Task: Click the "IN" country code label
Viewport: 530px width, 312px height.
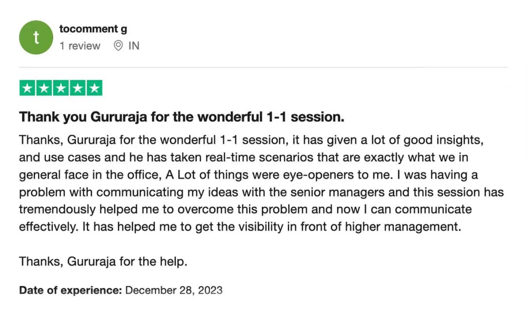Action: (134, 45)
